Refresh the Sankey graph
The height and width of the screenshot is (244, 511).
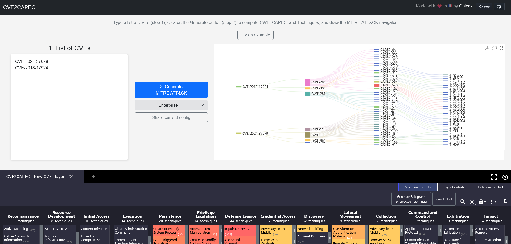tap(494, 48)
